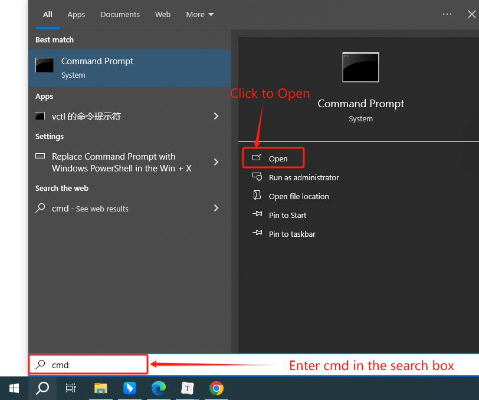The width and height of the screenshot is (479, 400).
Task: Click the Best match section heading
Action: tap(54, 40)
